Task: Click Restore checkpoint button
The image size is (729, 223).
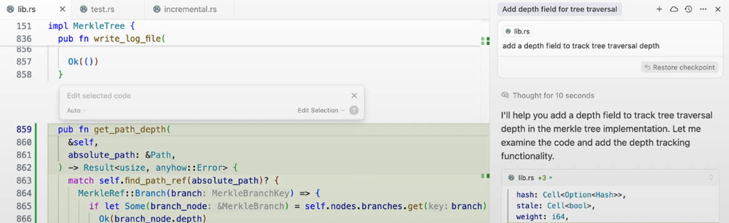Action: click(x=680, y=68)
